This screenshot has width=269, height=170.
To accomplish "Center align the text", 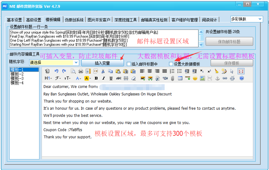I will click(x=150, y=71).
